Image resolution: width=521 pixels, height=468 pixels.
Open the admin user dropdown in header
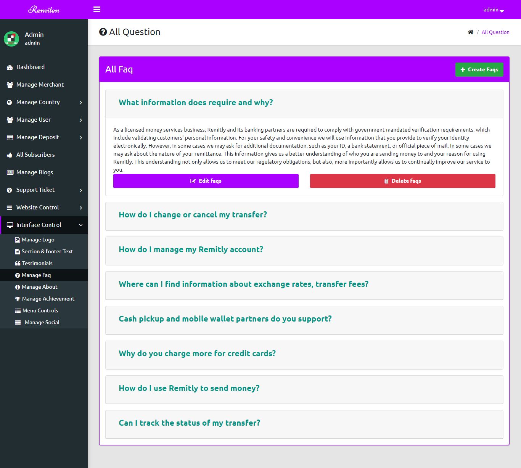[x=494, y=10]
